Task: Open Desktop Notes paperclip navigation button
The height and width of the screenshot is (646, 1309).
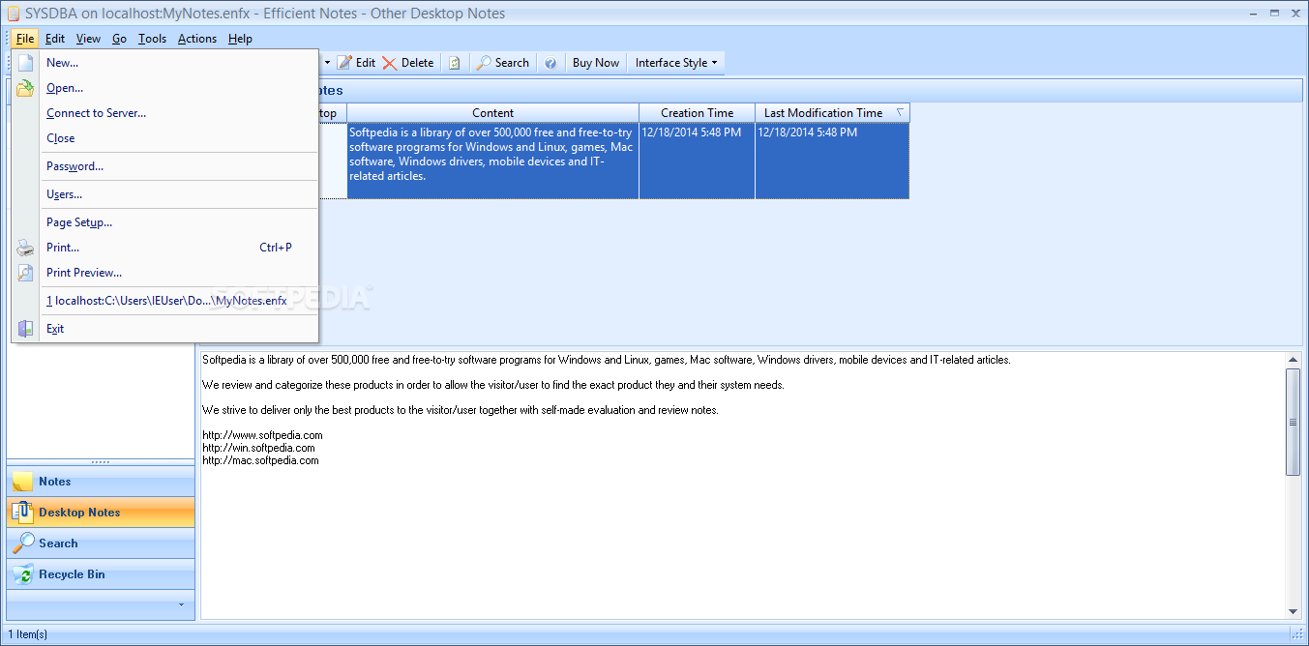Action: (101, 513)
